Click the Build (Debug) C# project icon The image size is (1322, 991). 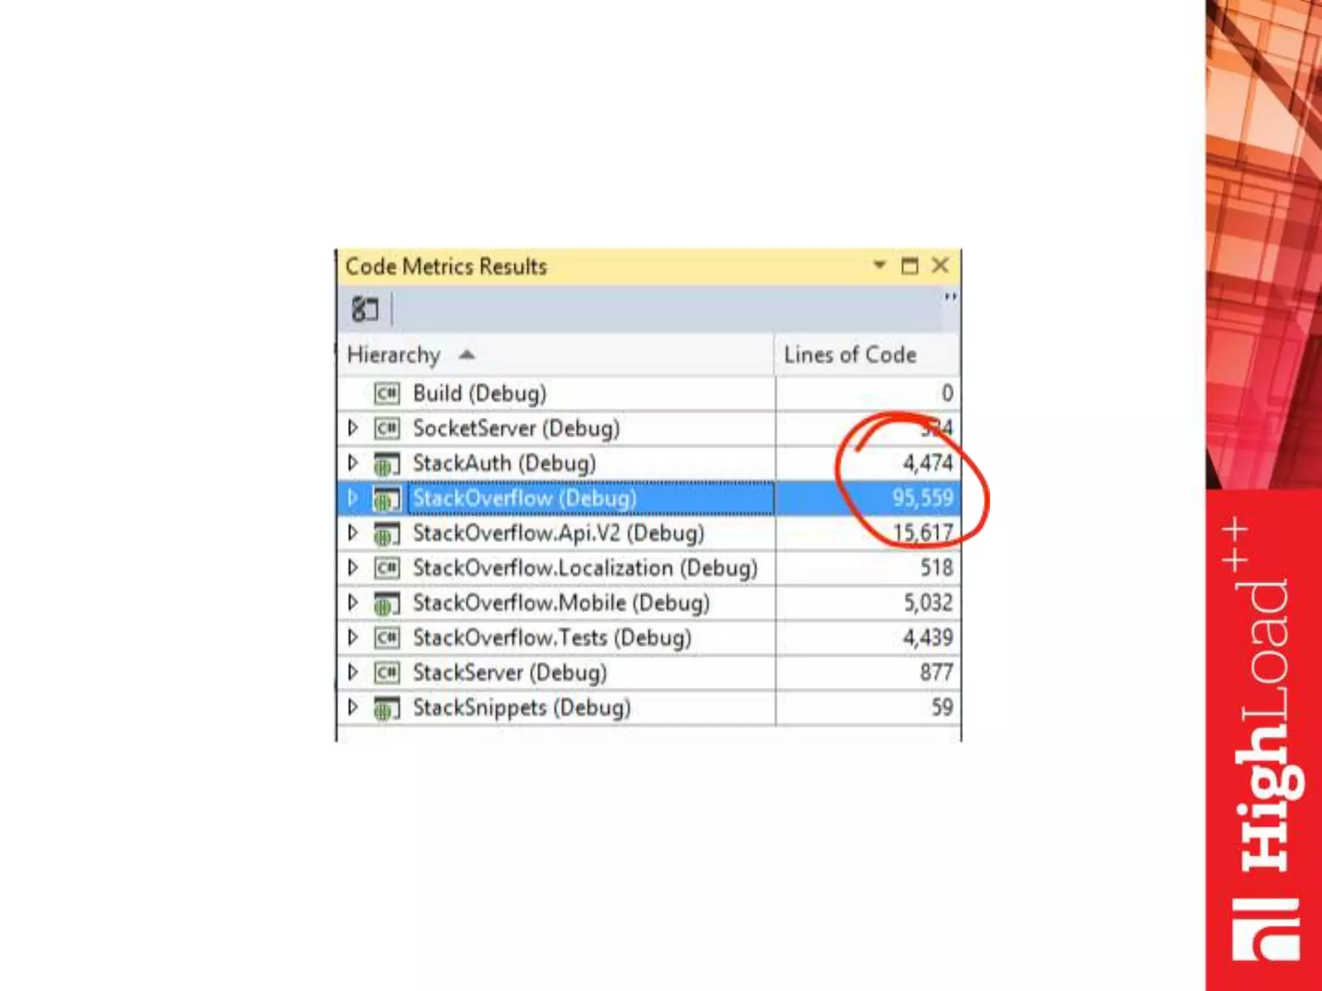tap(387, 394)
